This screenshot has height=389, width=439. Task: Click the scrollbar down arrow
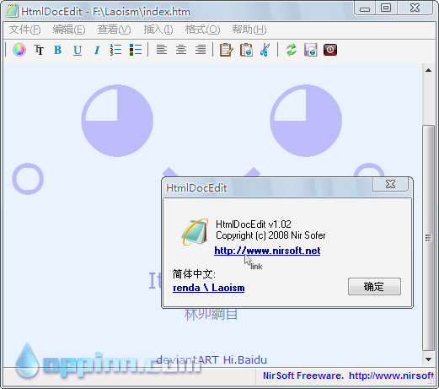pyautogui.click(x=428, y=359)
